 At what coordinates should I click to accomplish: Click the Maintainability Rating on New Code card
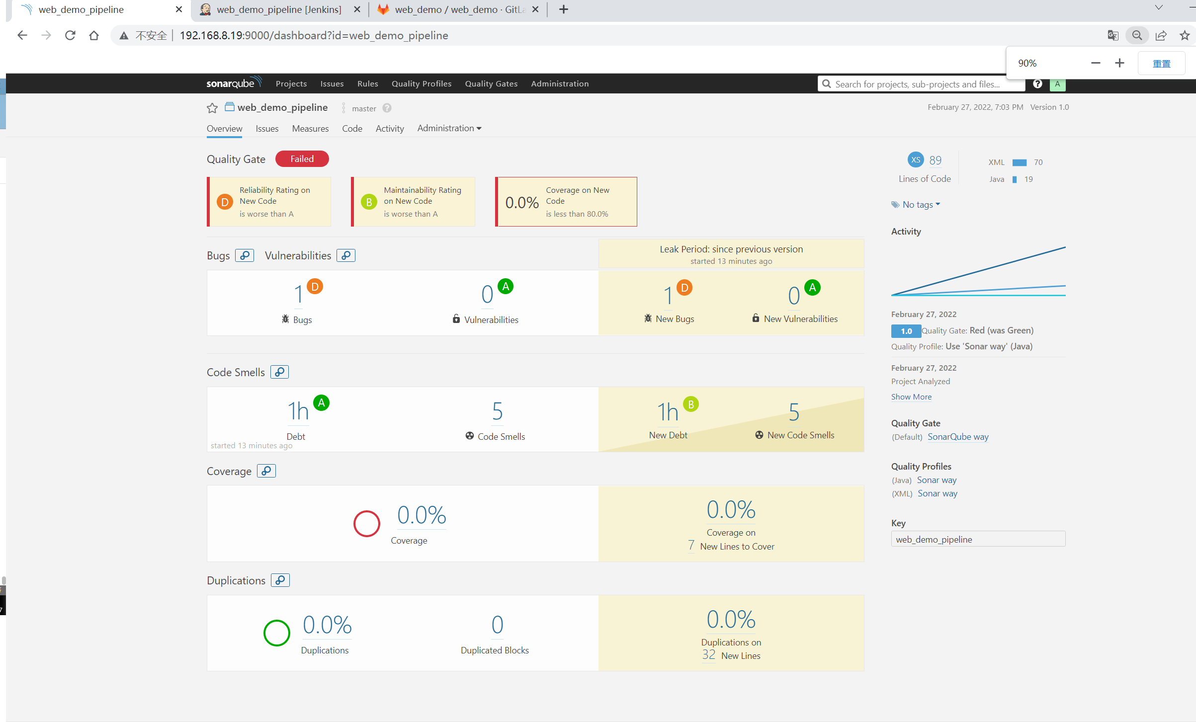(x=413, y=202)
